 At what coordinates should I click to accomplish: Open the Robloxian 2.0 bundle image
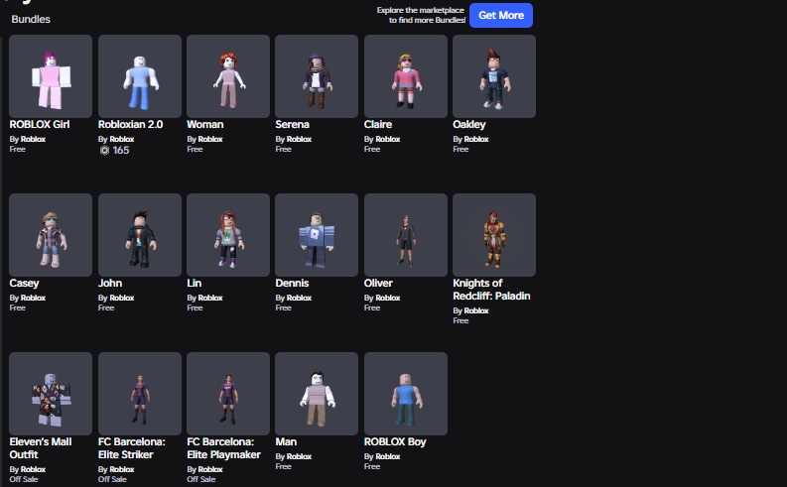click(x=140, y=76)
